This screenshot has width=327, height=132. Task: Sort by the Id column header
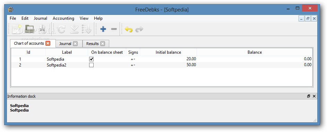28,52
